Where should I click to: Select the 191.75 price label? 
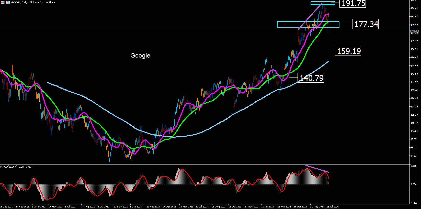352,3
